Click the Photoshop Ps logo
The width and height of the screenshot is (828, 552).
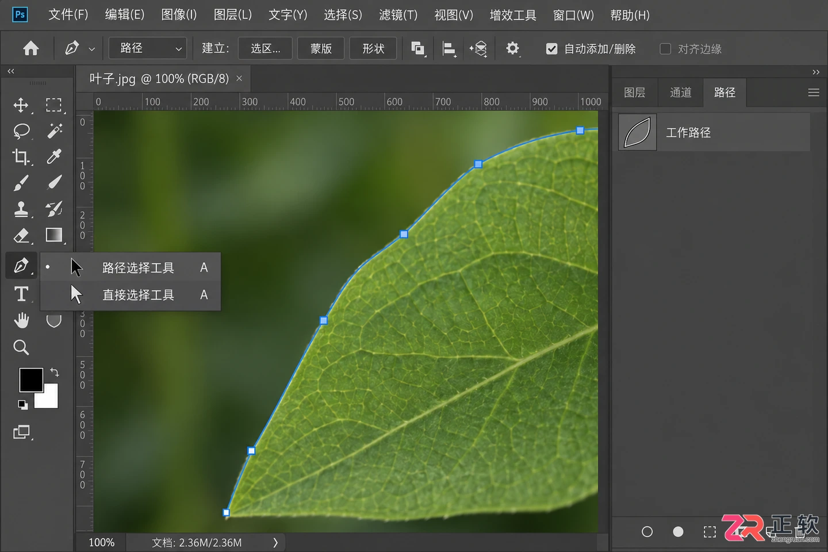click(20, 14)
